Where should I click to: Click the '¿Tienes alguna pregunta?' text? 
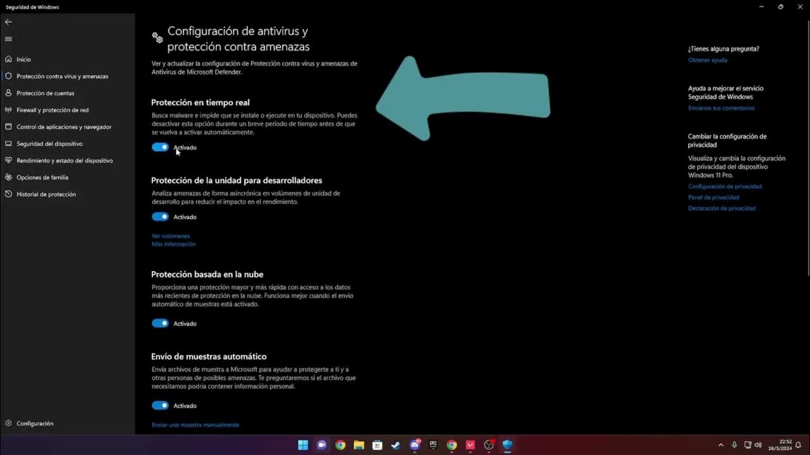724,49
